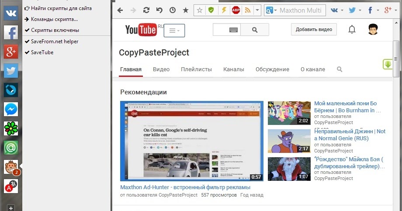
Task: Open Мой маленький пони Бо Бёрнем link
Action: [348, 107]
